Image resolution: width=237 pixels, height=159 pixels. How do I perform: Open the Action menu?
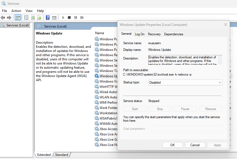[16, 11]
